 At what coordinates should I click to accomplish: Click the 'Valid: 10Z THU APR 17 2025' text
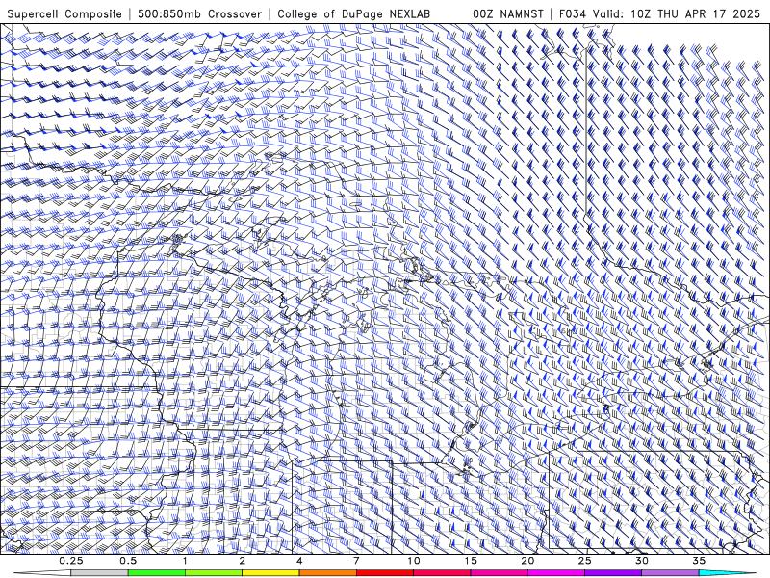pyautogui.click(x=677, y=14)
